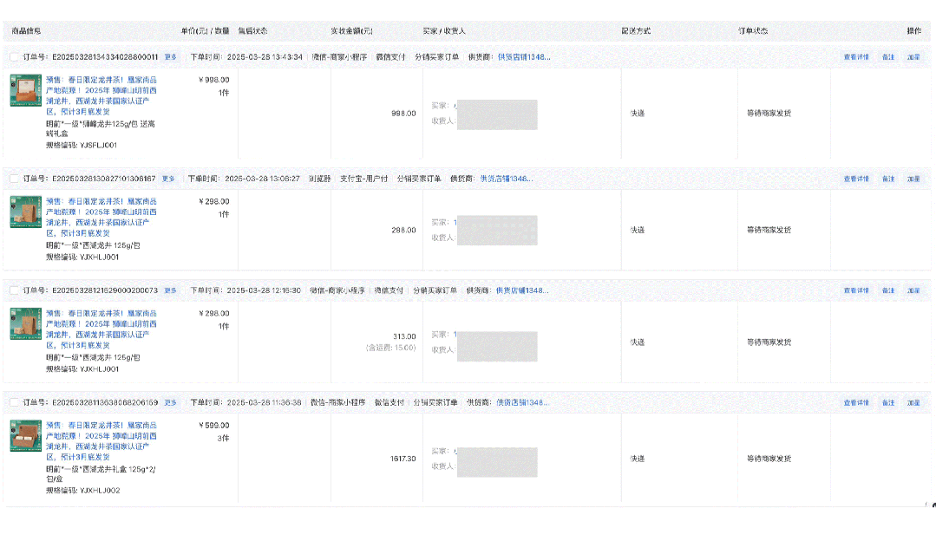The image size is (936, 541).
Task: Expand 更多 beside order ending 306167
Action: [x=168, y=179]
